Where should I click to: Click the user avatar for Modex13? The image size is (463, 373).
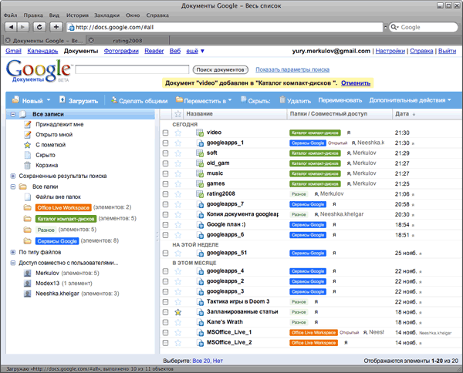27,283
